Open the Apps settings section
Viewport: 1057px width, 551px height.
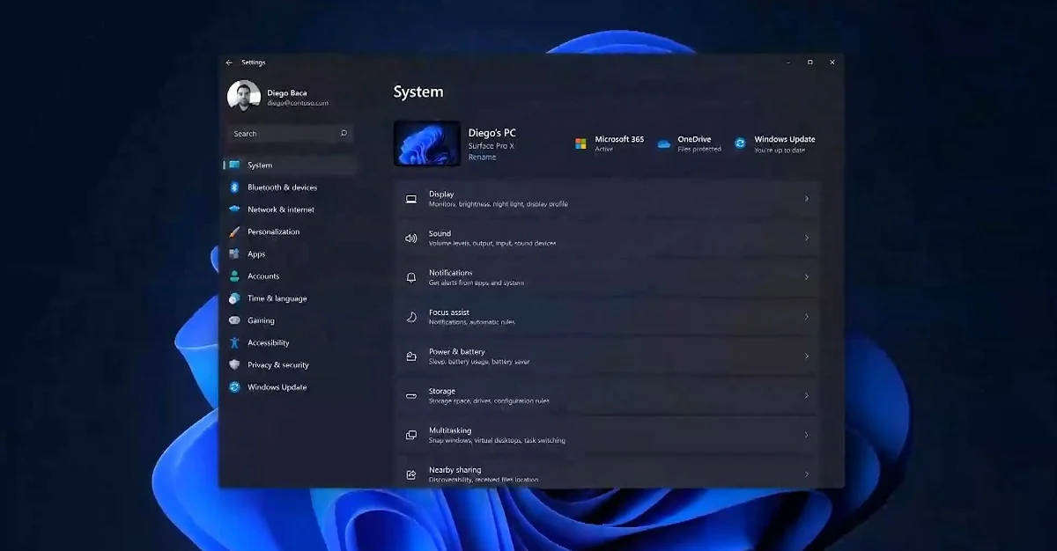290,253
